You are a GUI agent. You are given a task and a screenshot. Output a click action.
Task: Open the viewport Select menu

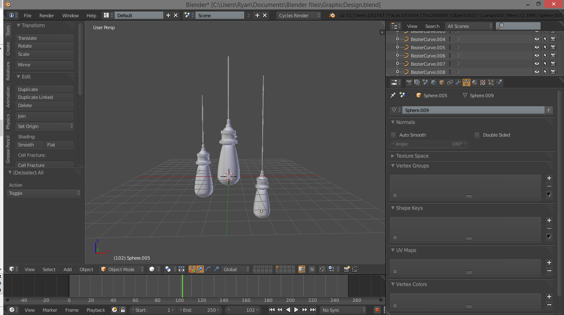49,269
